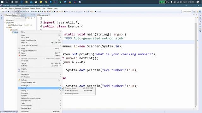Click the Delete red X menu entry
This screenshot has height=113, width=202.
(19, 55)
